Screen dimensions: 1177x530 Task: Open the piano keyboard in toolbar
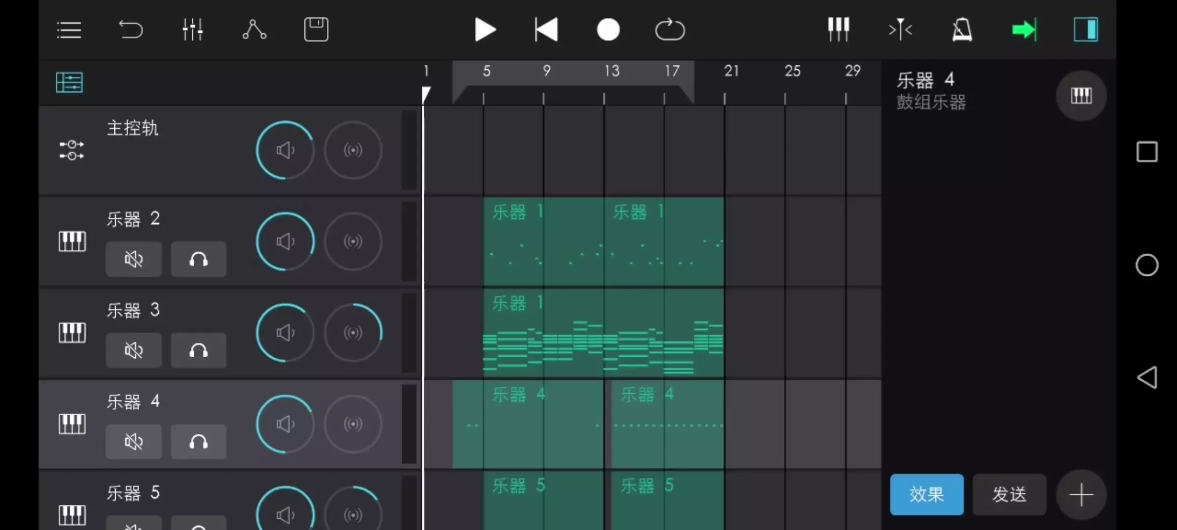coord(838,30)
